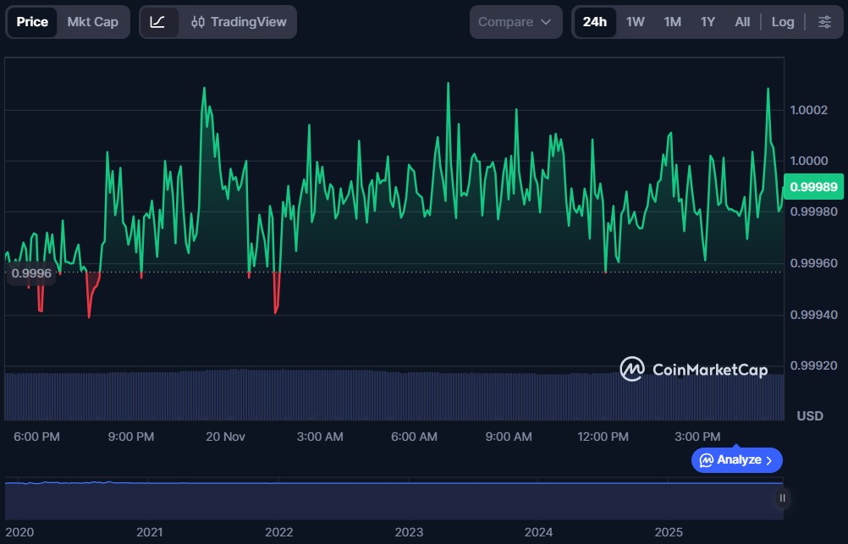Show All-time price history
The image size is (848, 544).
point(742,22)
